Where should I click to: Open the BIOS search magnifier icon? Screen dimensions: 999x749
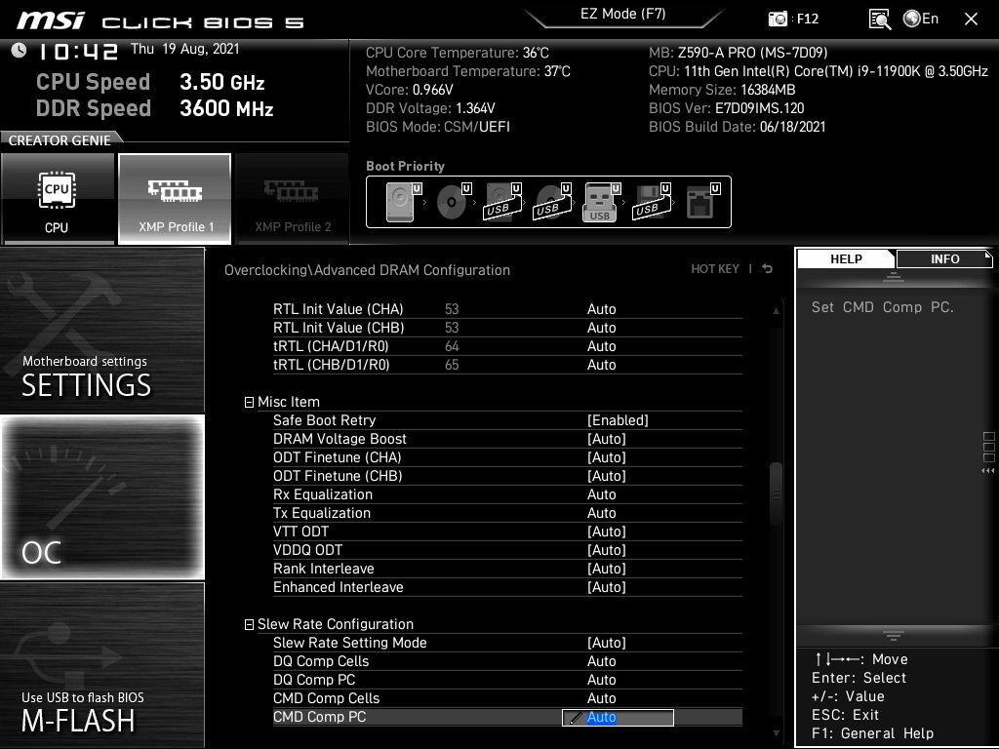click(x=880, y=20)
